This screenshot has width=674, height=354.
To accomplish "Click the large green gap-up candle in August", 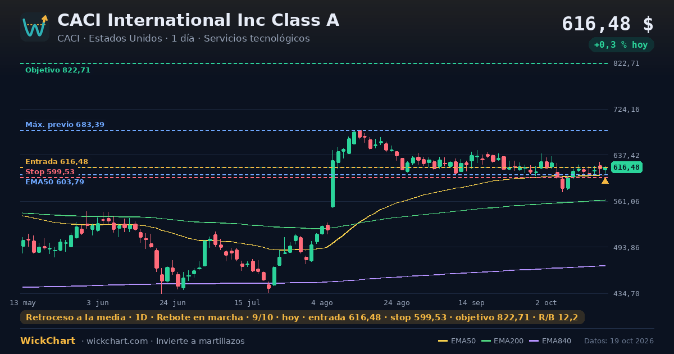I will 333,183.
